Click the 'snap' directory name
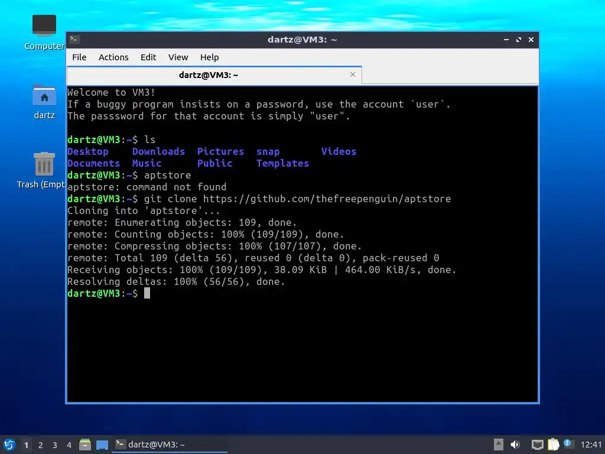This screenshot has width=605, height=454. pyautogui.click(x=268, y=152)
